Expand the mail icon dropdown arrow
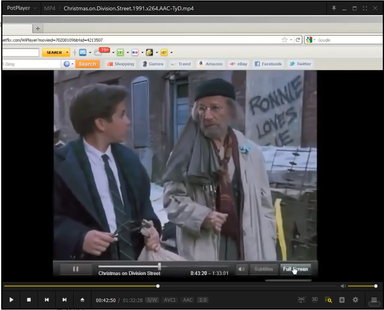The height and width of the screenshot is (310, 384). point(90,52)
